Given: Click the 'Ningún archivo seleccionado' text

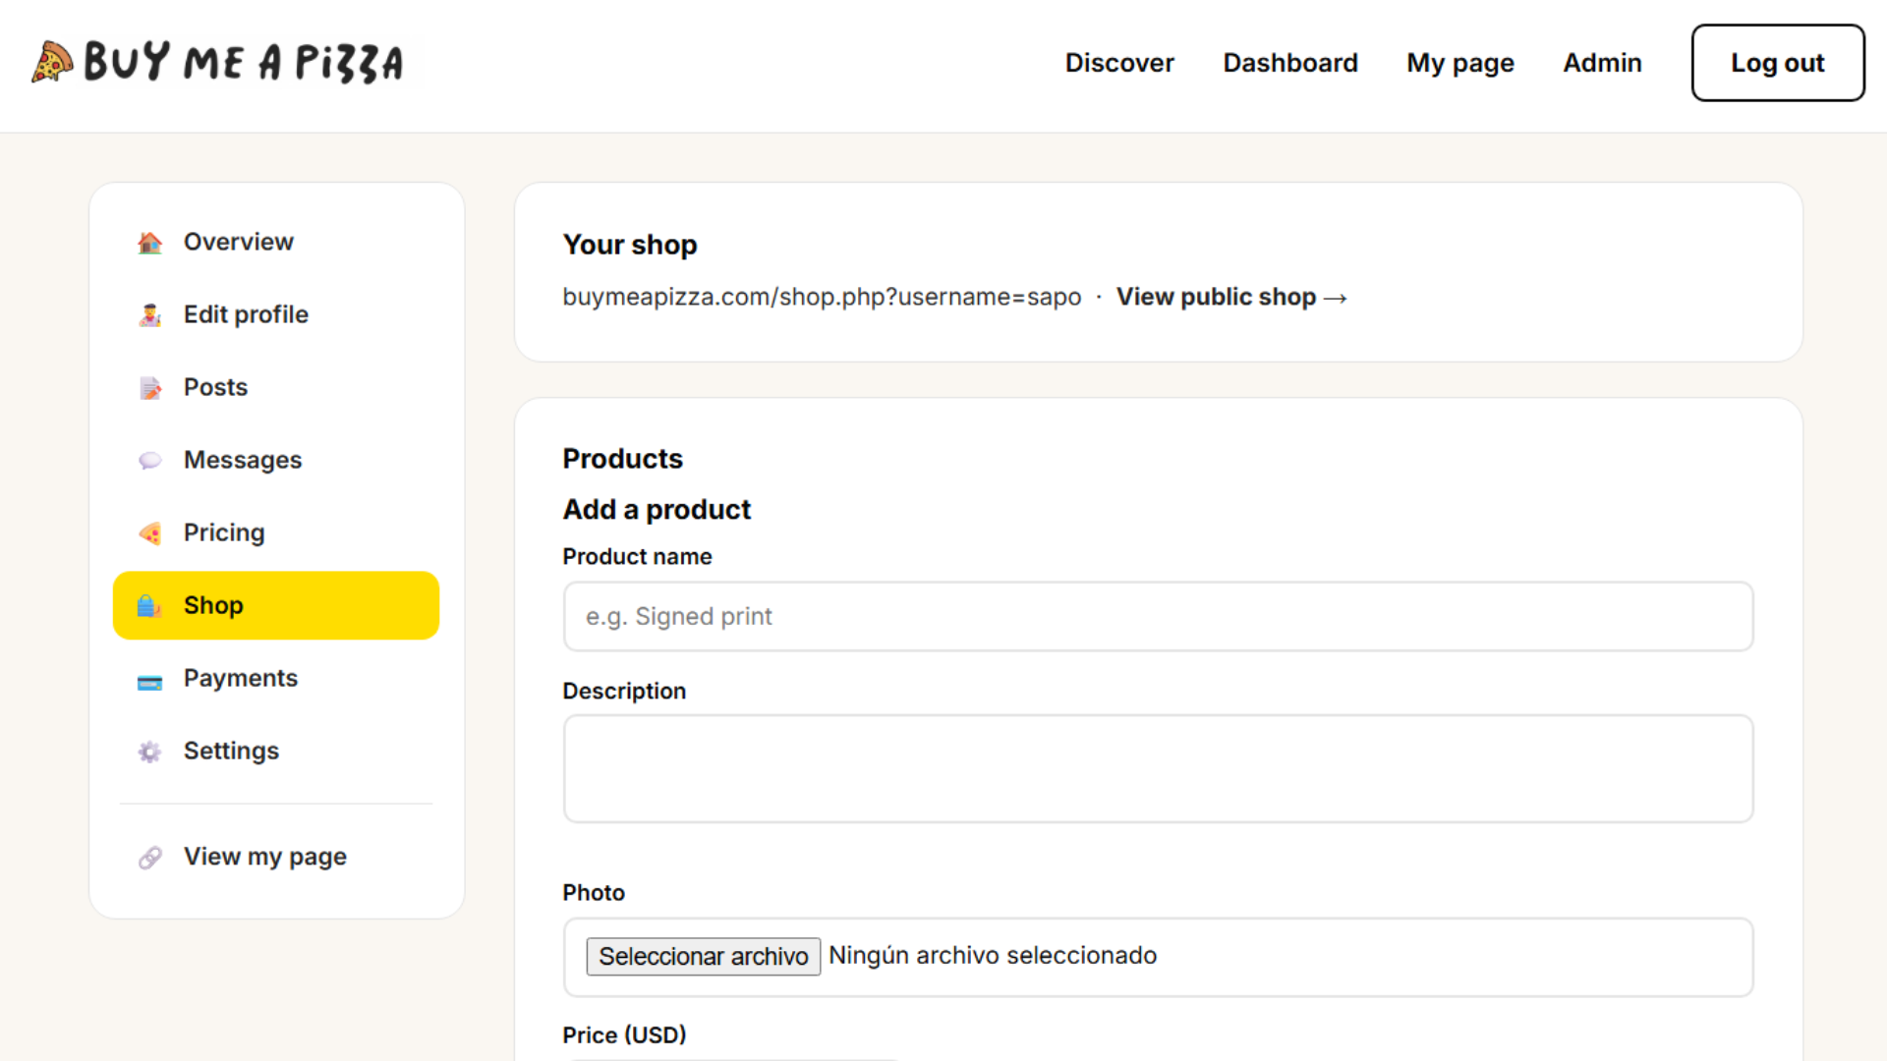Looking at the screenshot, I should point(993,956).
